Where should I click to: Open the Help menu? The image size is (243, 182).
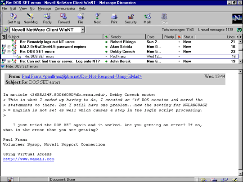(82, 9)
